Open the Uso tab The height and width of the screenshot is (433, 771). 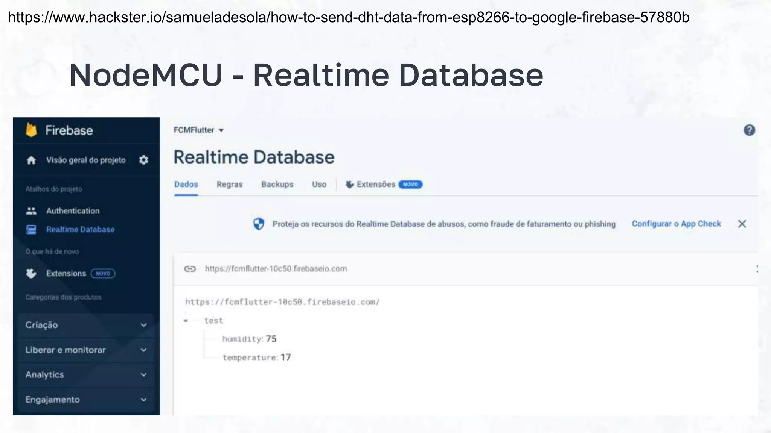(319, 185)
